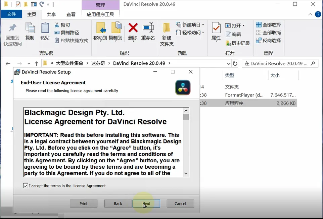The height and width of the screenshot is (219, 323).
Task: Create a New Folder from ribbon
Action: click(x=167, y=34)
